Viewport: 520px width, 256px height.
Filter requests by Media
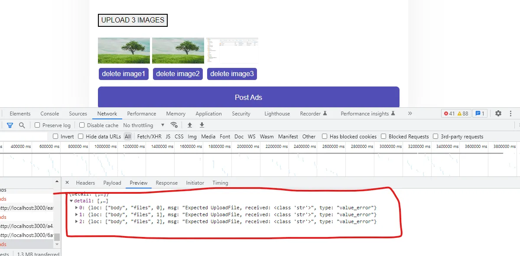pos(208,136)
